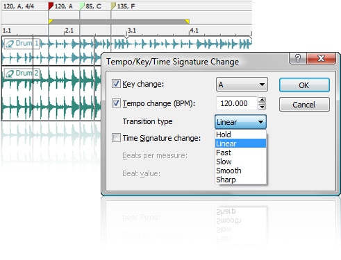The height and width of the screenshot is (260, 341).
Task: Click the yellow loop region start handle
Action: pos(51,21)
